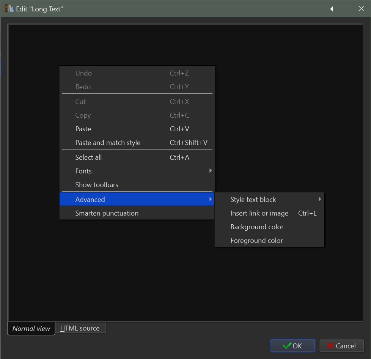Screen dimensions: 371x359
Task: Pick Background color option
Action: pos(269,227)
